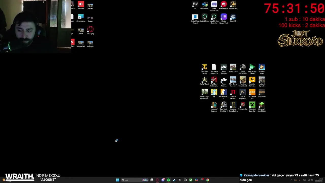Select the Medieval Dynasty desktop icon
The image size is (325, 183).
tap(262, 82)
